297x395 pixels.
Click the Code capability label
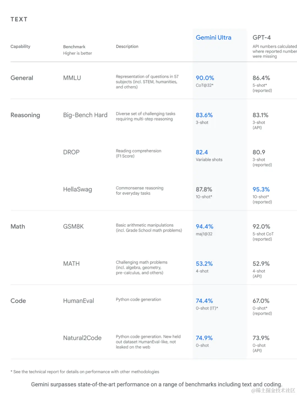(18, 301)
